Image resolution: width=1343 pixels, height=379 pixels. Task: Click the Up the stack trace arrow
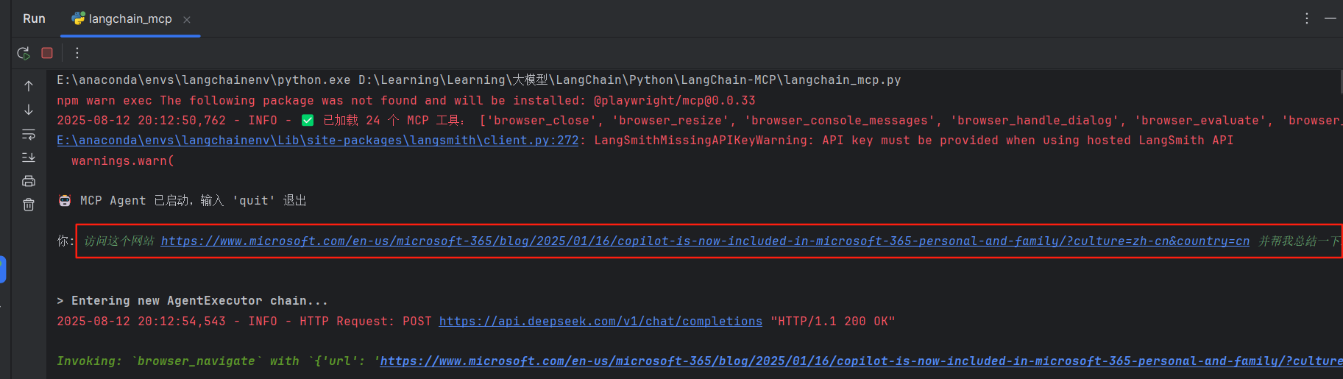coord(29,86)
